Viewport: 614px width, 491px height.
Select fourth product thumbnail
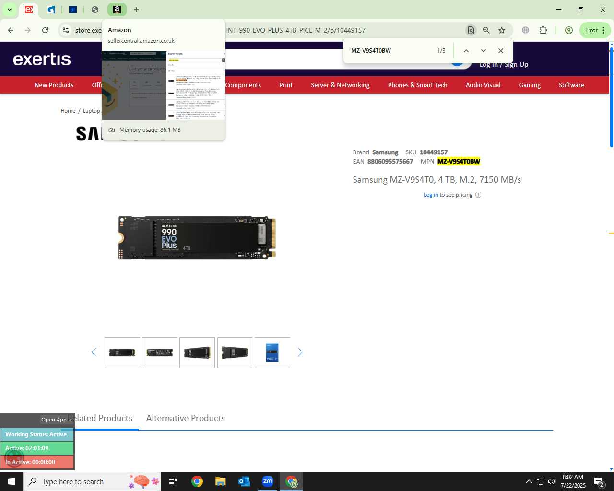pos(235,352)
